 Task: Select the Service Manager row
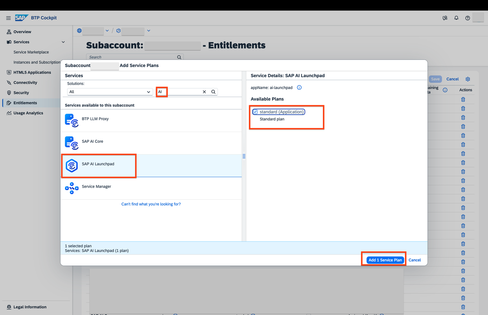coord(151,188)
